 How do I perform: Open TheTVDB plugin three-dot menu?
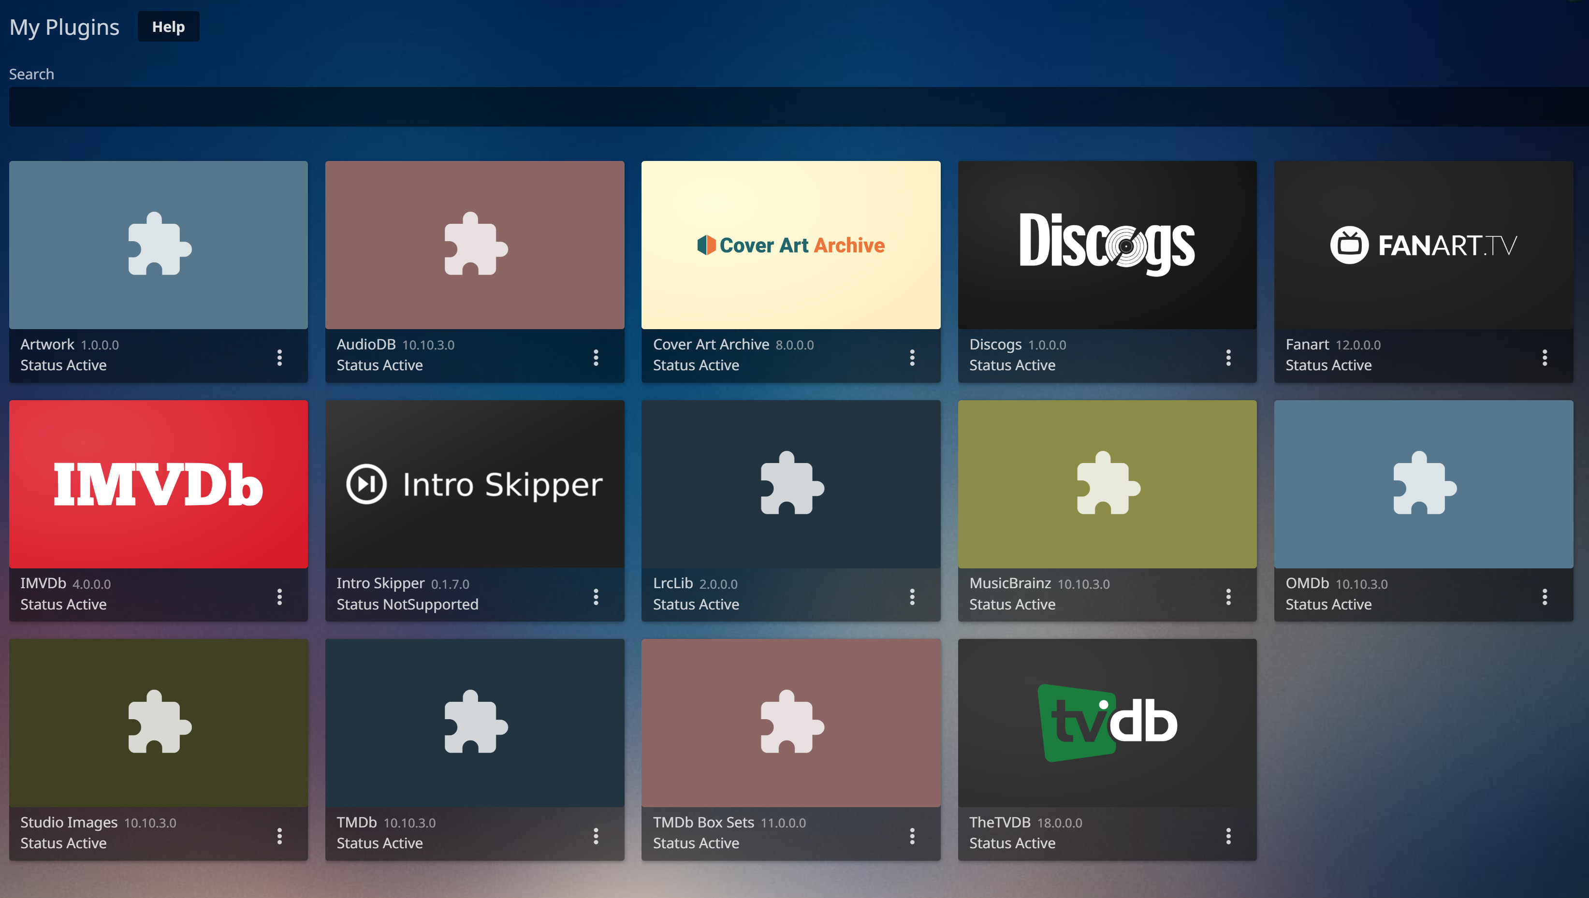pyautogui.click(x=1228, y=836)
